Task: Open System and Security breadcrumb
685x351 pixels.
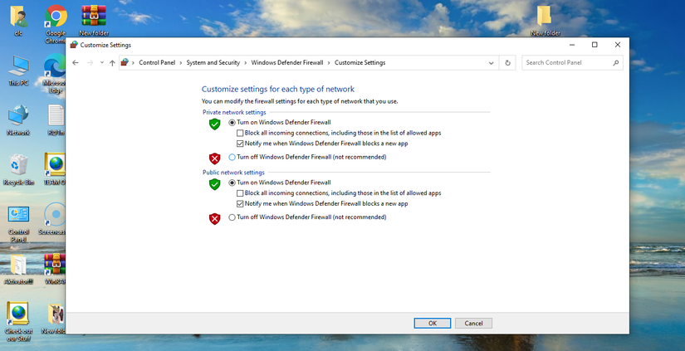Action: 213,62
